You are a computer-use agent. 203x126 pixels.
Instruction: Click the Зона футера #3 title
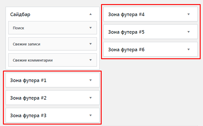(x=28, y=115)
